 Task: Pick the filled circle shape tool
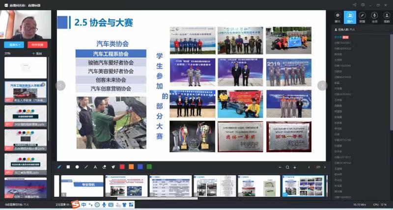[x=77, y=167]
